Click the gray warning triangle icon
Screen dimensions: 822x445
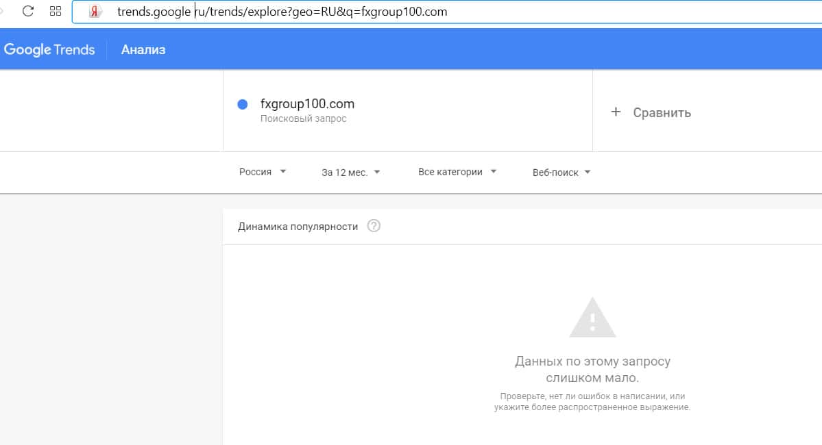pos(592,318)
